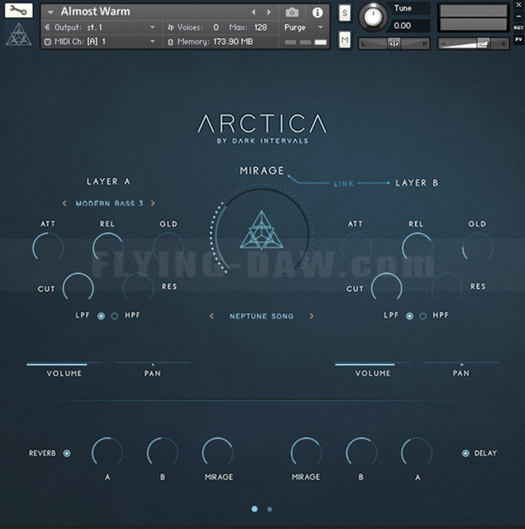
Task: Minimize the instrument with the minus button
Action: point(519,16)
